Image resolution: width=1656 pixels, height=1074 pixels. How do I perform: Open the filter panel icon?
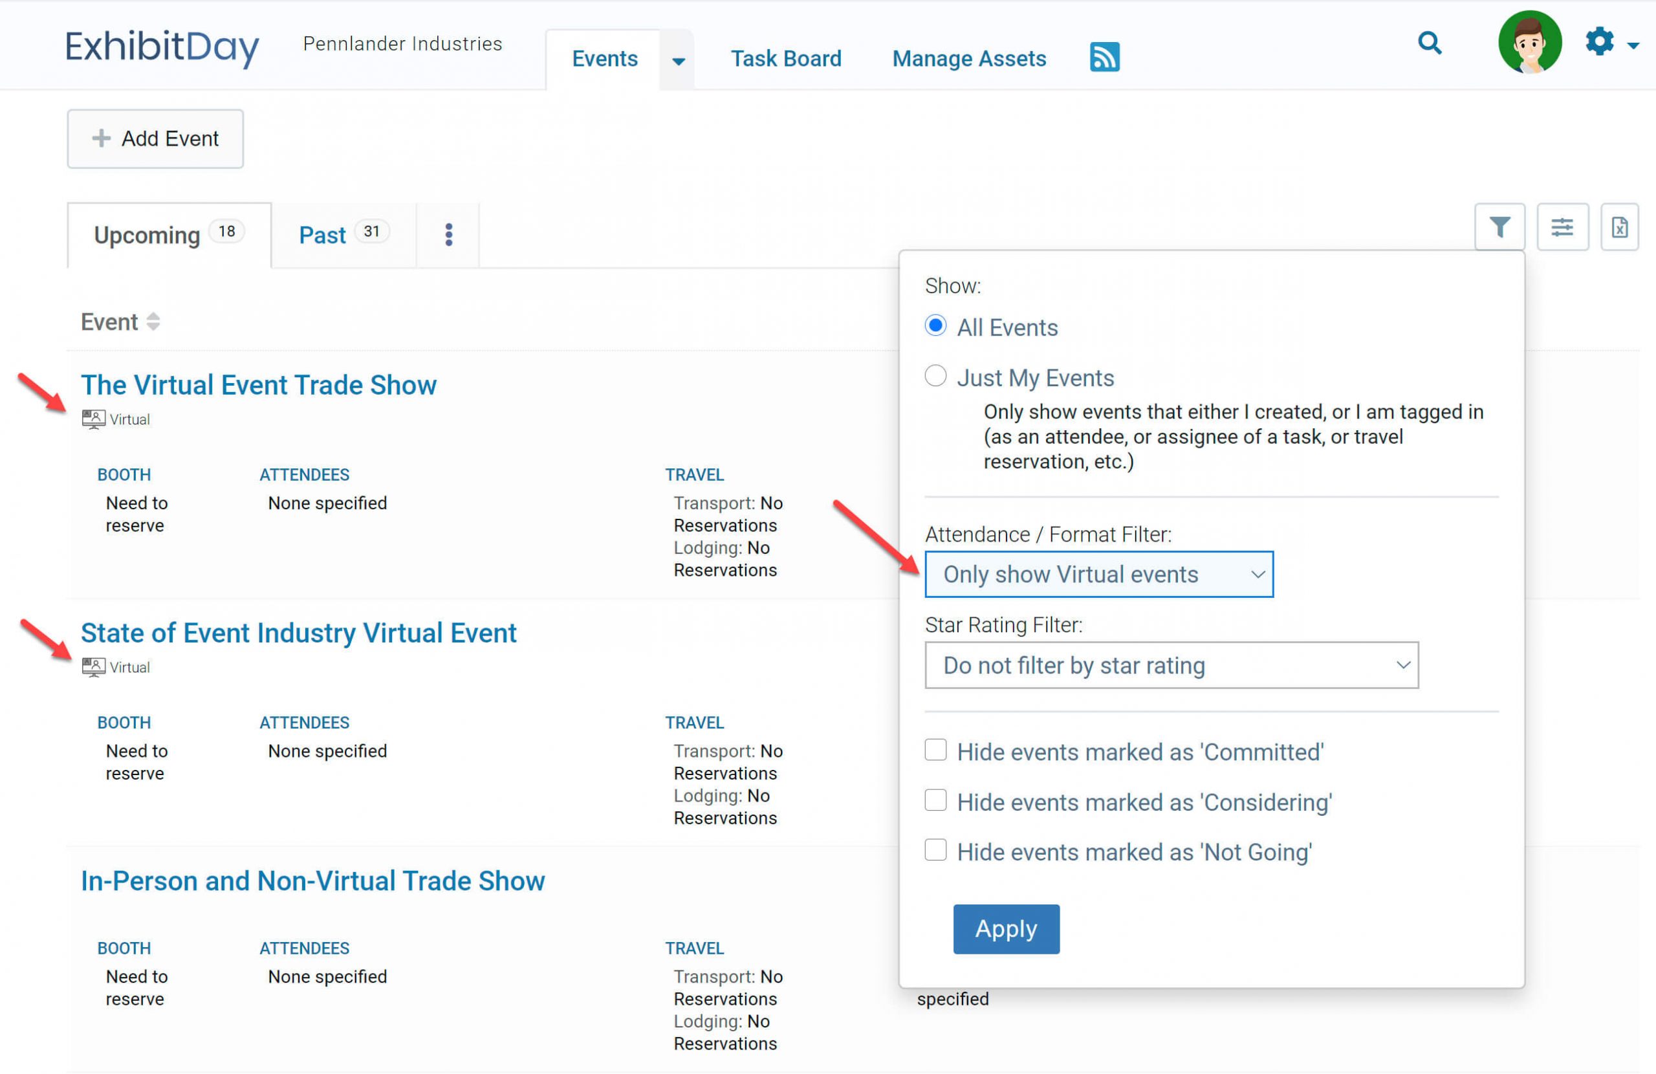click(x=1500, y=227)
